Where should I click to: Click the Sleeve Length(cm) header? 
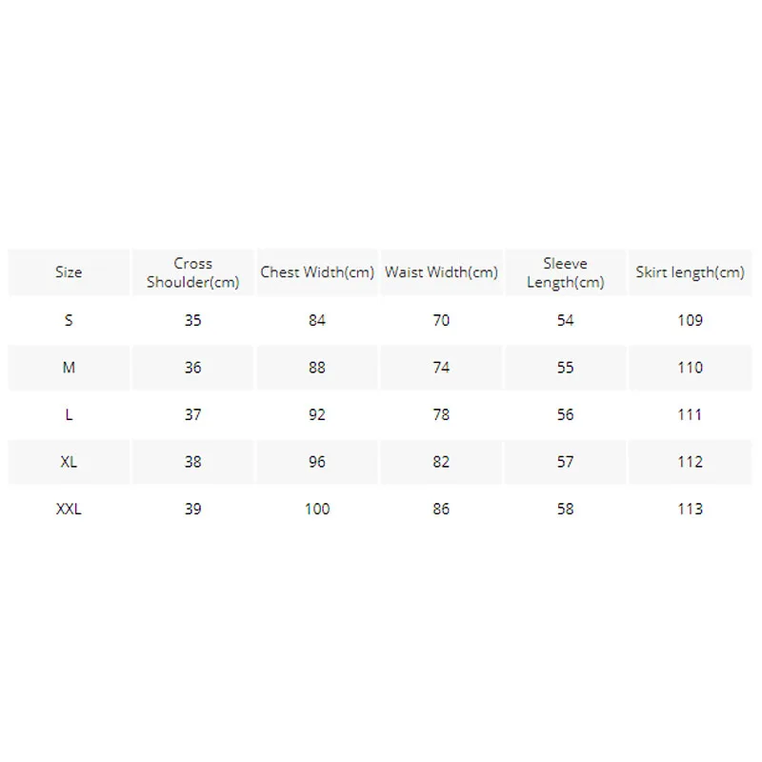point(565,272)
